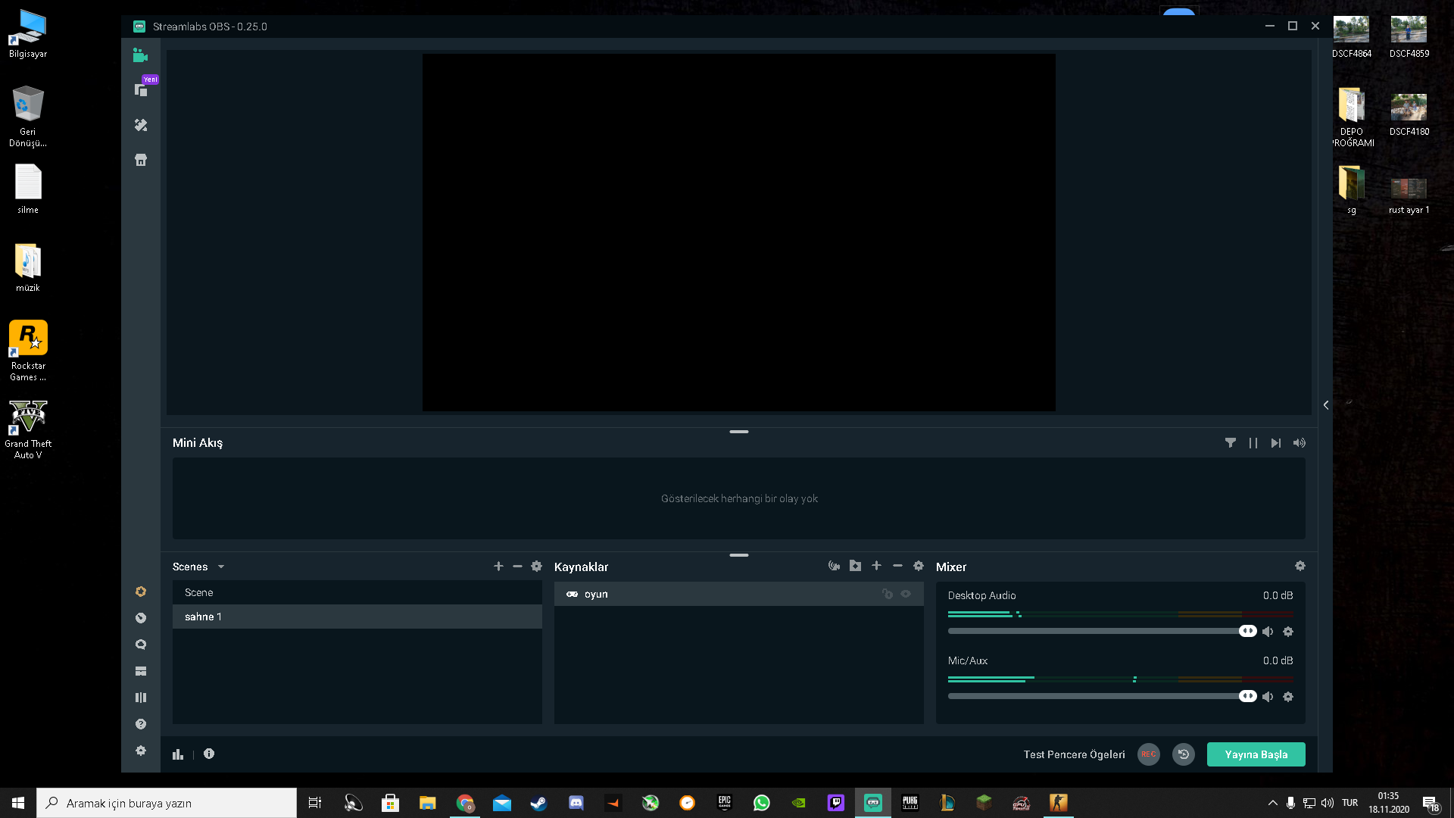The image size is (1454, 818).
Task: Select the sahne 1 scene
Action: [357, 617]
